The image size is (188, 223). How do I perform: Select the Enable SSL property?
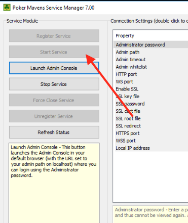(151, 89)
